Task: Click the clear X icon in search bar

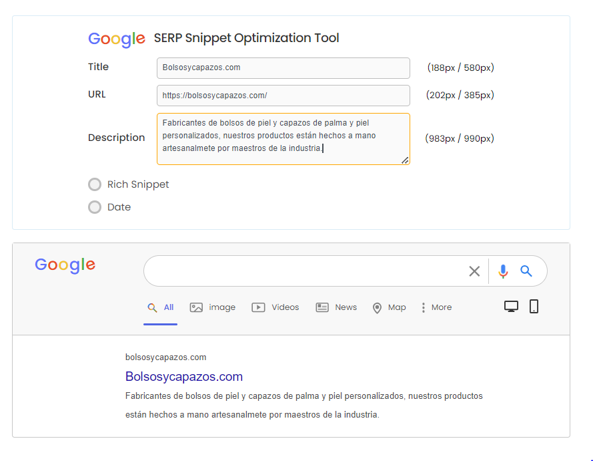Action: pyautogui.click(x=474, y=271)
